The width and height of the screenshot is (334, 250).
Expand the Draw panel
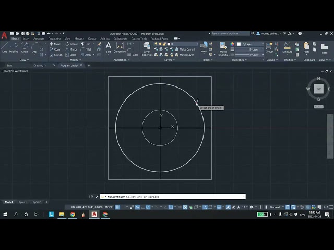pos(24,60)
